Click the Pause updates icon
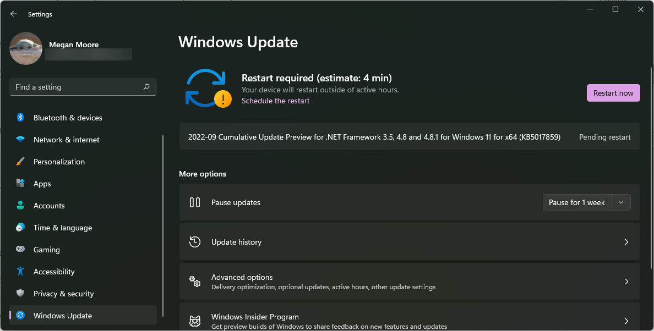 click(x=195, y=202)
